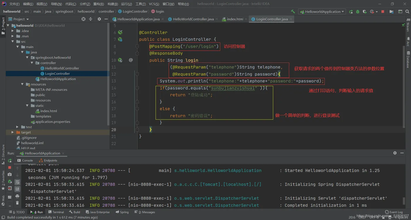Click locate-in-project crosshair icon
Screen dimensions: 411x220
83,19
